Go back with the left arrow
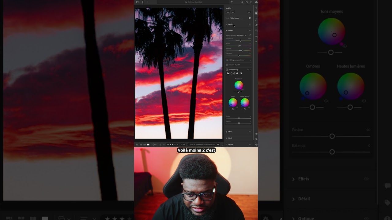 pos(143,2)
